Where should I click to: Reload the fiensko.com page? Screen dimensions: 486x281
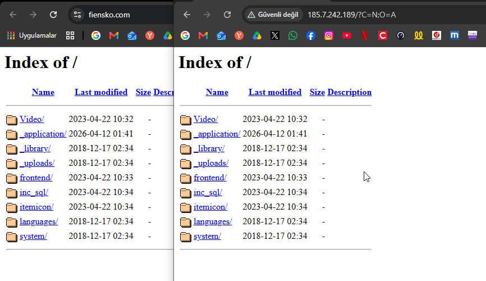53,15
